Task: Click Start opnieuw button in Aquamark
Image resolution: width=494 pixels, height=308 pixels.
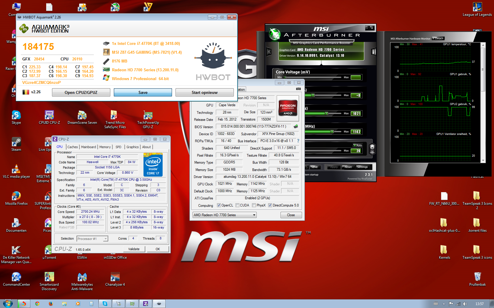Action: [x=205, y=92]
